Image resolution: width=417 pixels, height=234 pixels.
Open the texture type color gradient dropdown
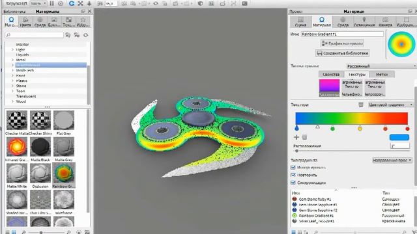tap(390, 105)
